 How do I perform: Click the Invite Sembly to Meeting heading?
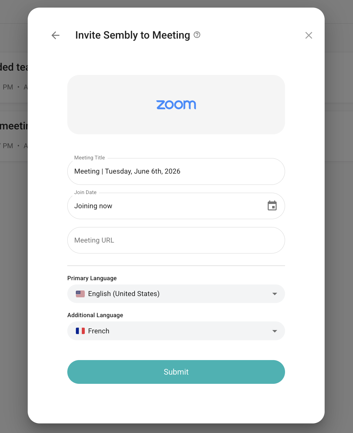point(133,35)
